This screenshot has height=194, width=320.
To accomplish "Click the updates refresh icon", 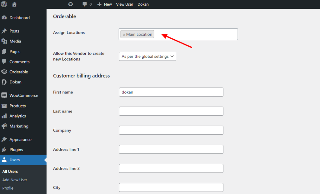I will (x=70, y=4).
